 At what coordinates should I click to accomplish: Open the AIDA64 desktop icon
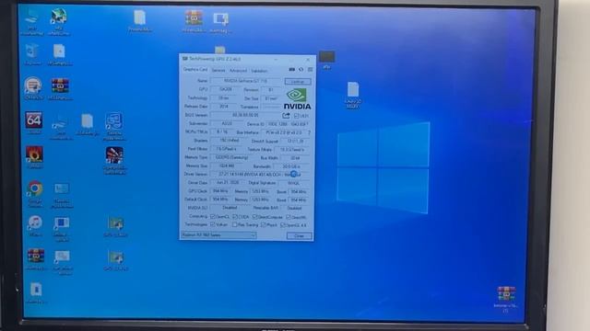point(34,120)
